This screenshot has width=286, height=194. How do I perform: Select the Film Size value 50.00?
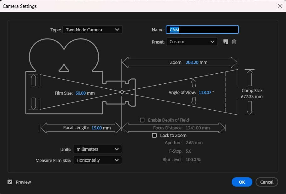point(80,93)
